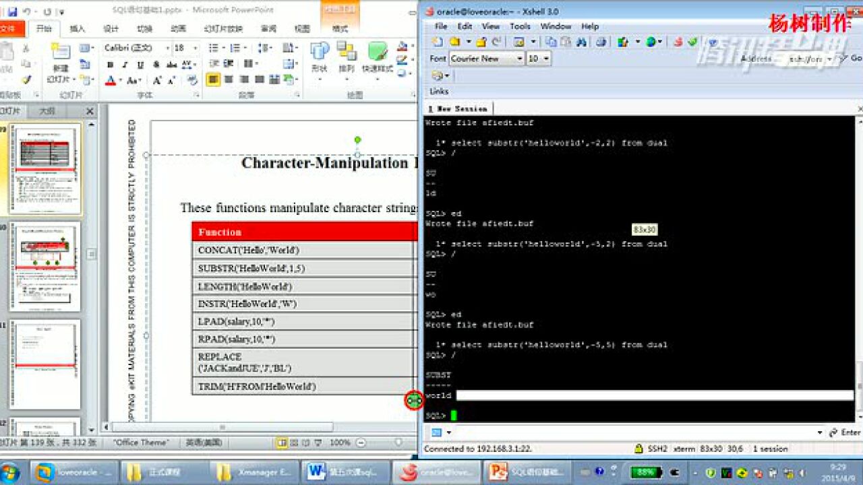
Task: Click the Find binoculars icon in Xshell
Action: click(581, 42)
